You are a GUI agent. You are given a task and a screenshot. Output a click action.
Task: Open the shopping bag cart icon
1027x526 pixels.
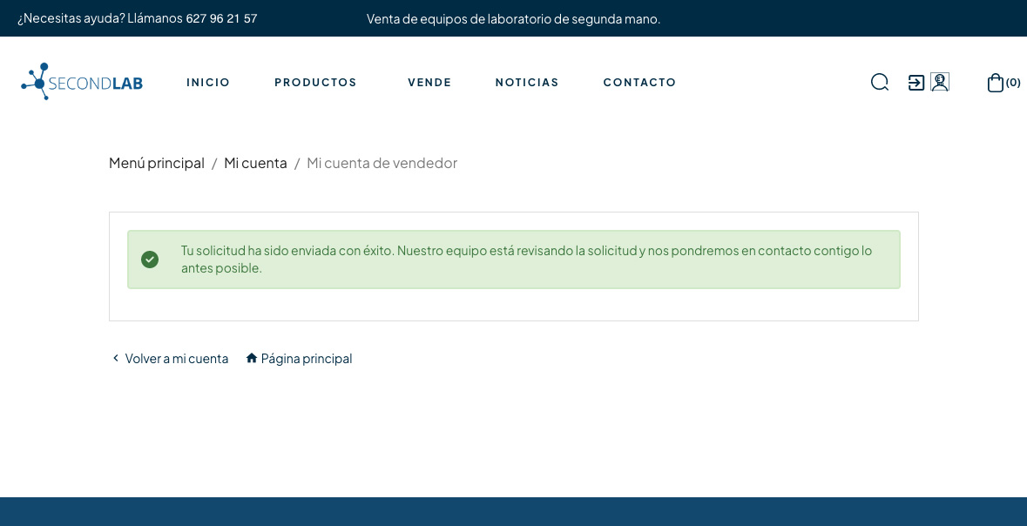(995, 83)
